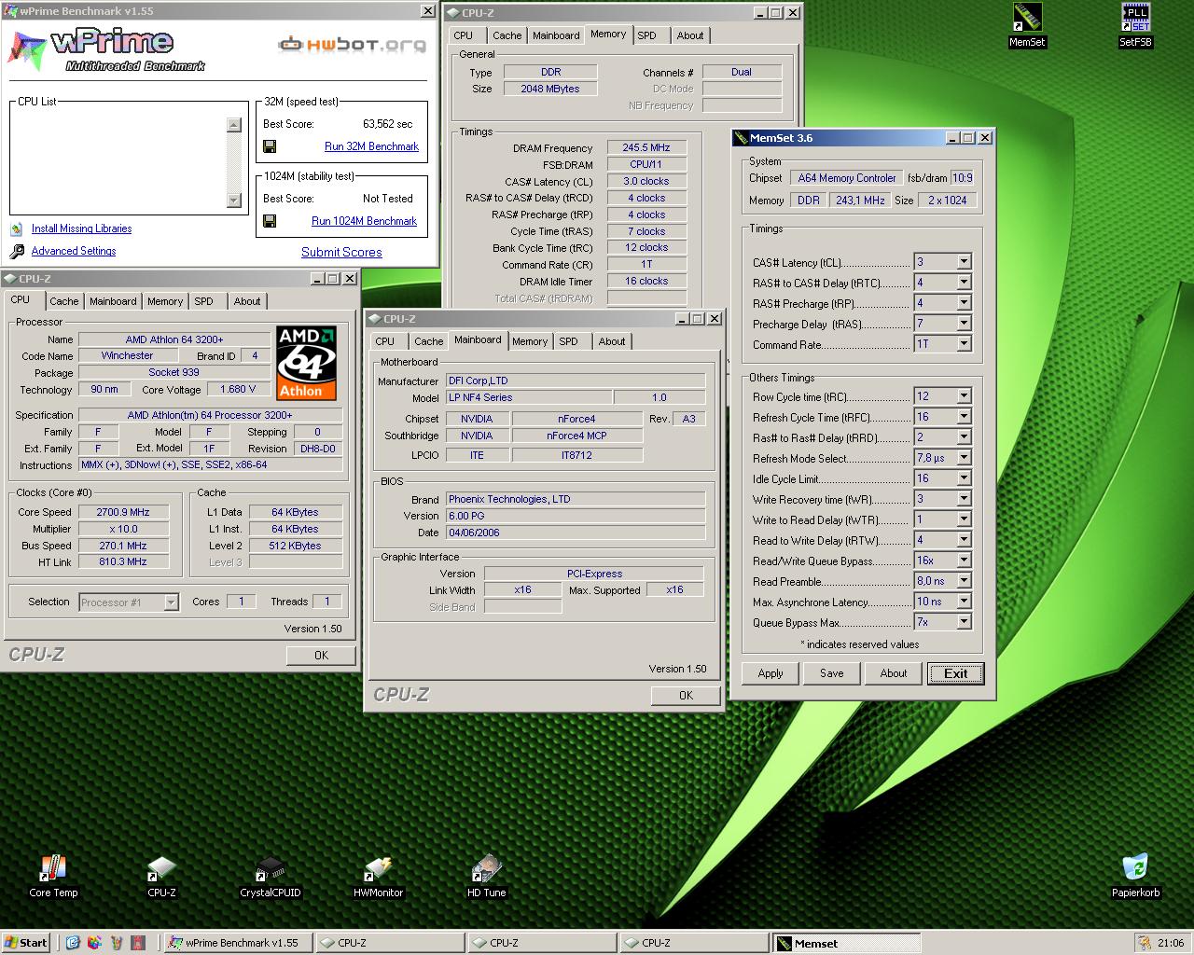Click OK in CPU-Z CPU window
The height and width of the screenshot is (955, 1194).
pyautogui.click(x=322, y=656)
